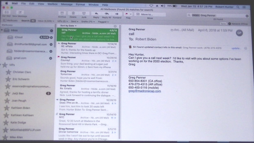Screen dimensions: 254x143
Task: Click the greg@madronecap.com email link
Action: [145, 91]
